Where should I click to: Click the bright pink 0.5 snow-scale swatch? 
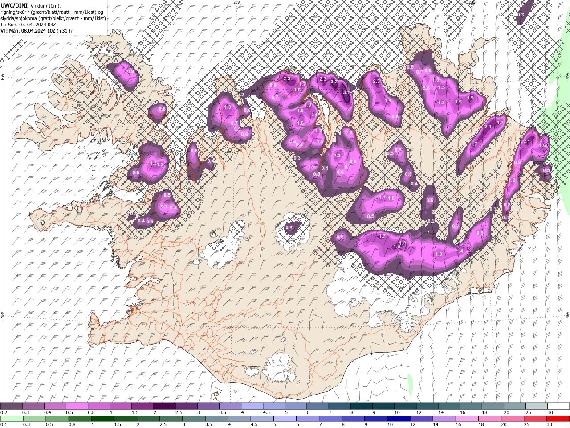point(77,406)
